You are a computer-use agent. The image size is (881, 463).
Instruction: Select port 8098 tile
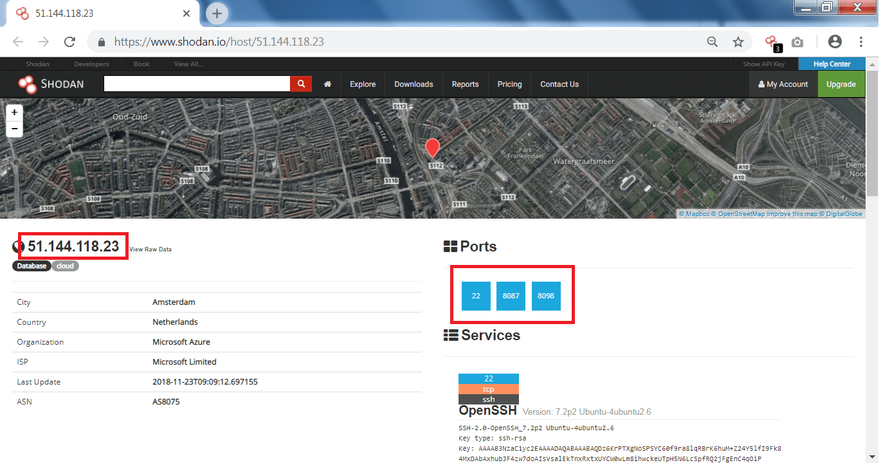(x=546, y=296)
